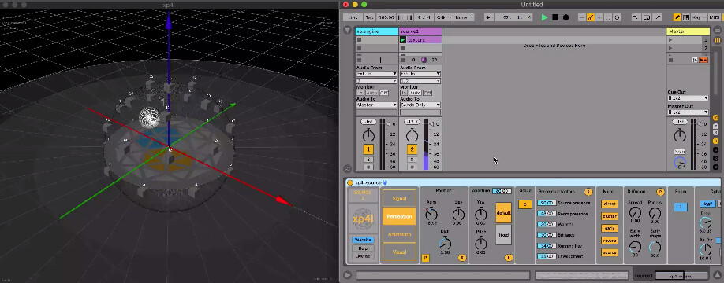724x283 pixels.
Task: Click the Source presence value field
Action: pyautogui.click(x=547, y=203)
